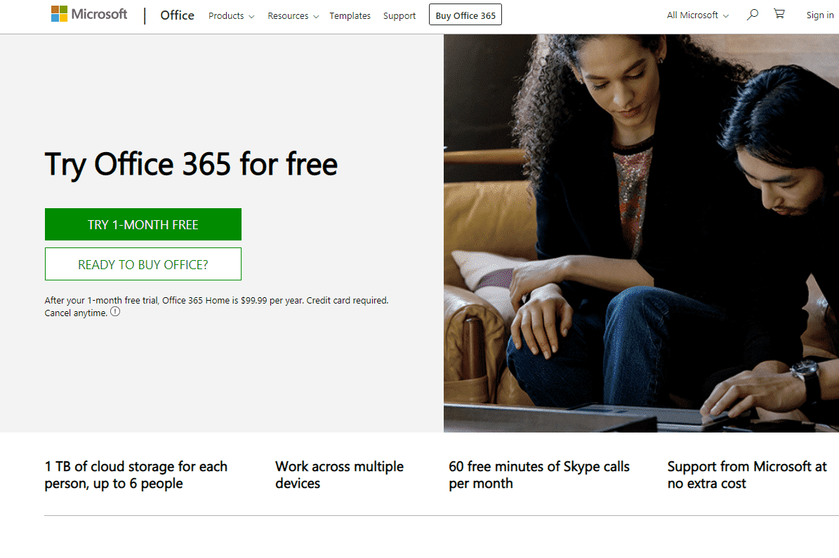
Task: Open the Support menu item
Action: 399,16
